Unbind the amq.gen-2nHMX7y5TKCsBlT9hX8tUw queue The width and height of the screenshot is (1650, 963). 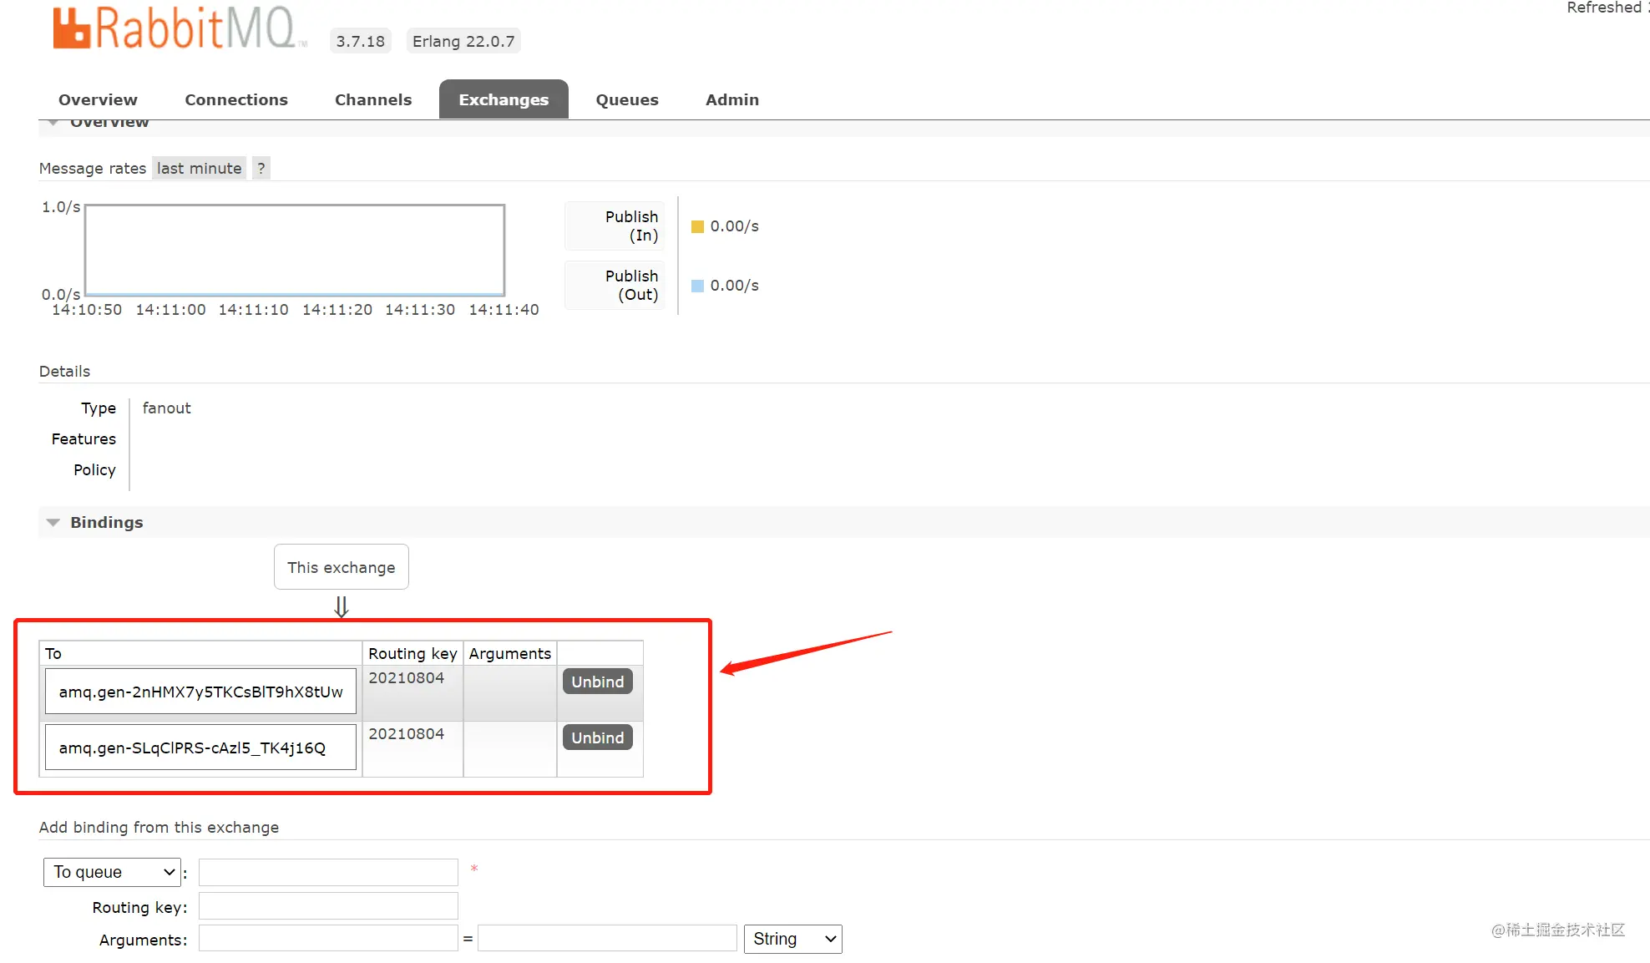tap(598, 682)
